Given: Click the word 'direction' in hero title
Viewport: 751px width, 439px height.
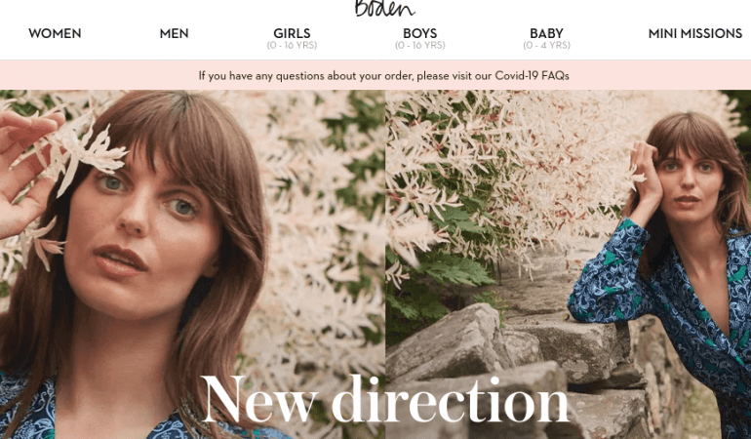Looking at the screenshot, I should (x=451, y=399).
